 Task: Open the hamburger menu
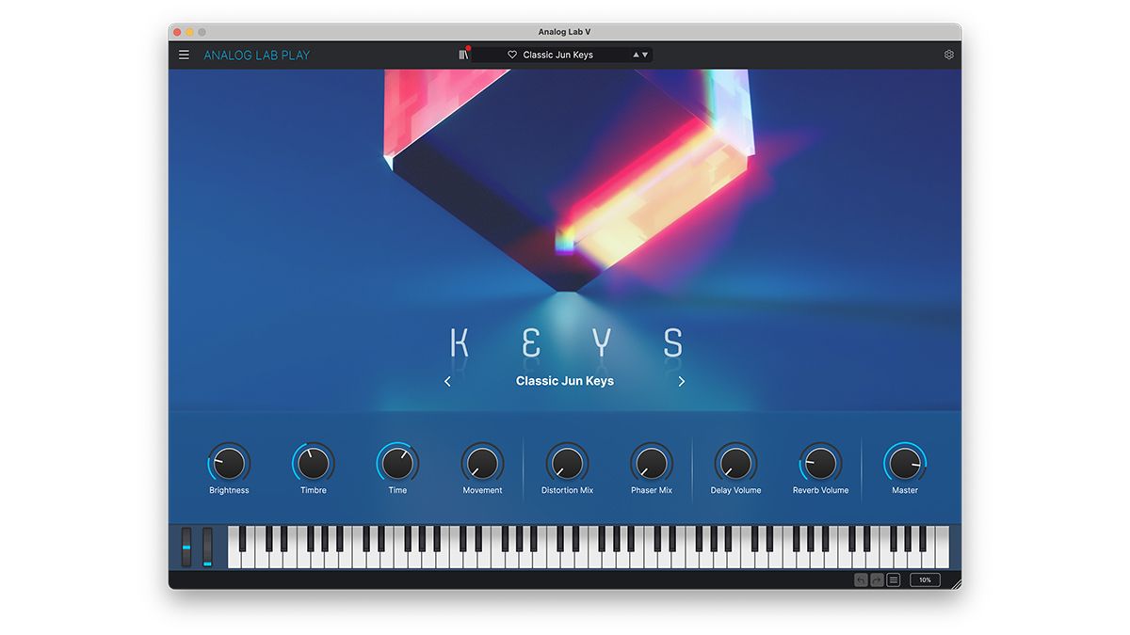coord(184,54)
